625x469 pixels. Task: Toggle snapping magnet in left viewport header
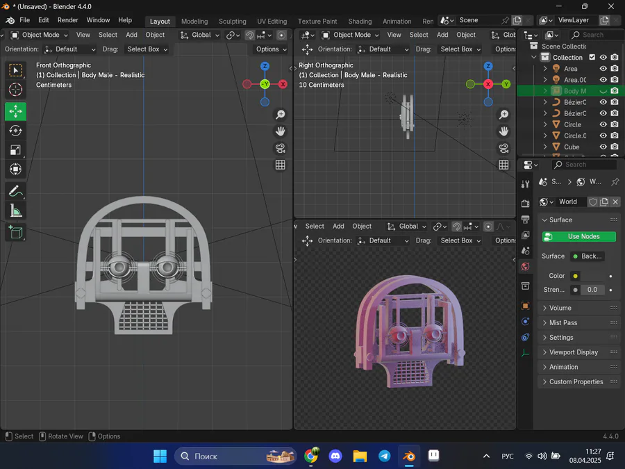tap(249, 35)
